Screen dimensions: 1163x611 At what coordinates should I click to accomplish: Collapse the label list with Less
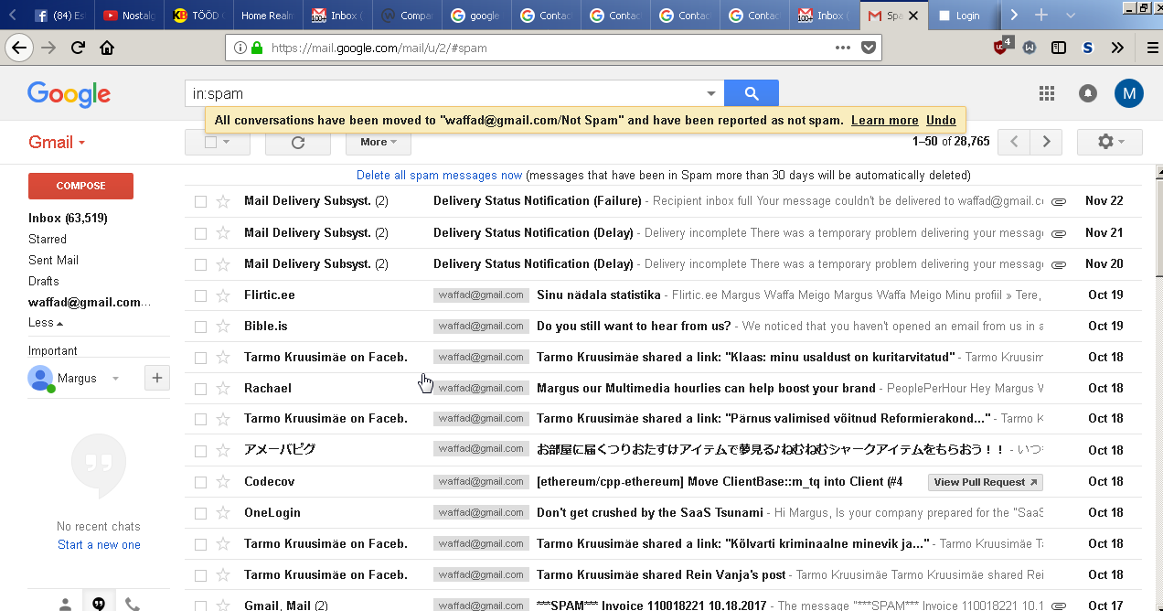[x=46, y=323]
